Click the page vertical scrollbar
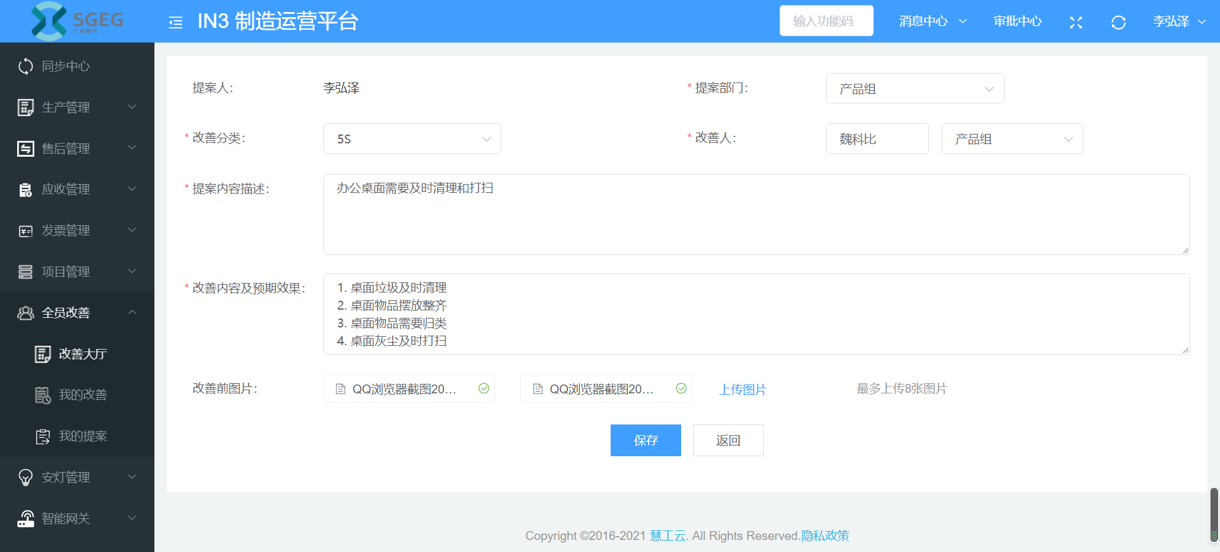Screen dimensions: 1220x552 pos(1214,514)
